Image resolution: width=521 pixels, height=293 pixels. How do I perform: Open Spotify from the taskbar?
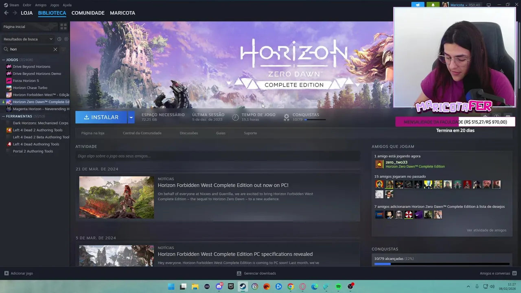coord(338,286)
